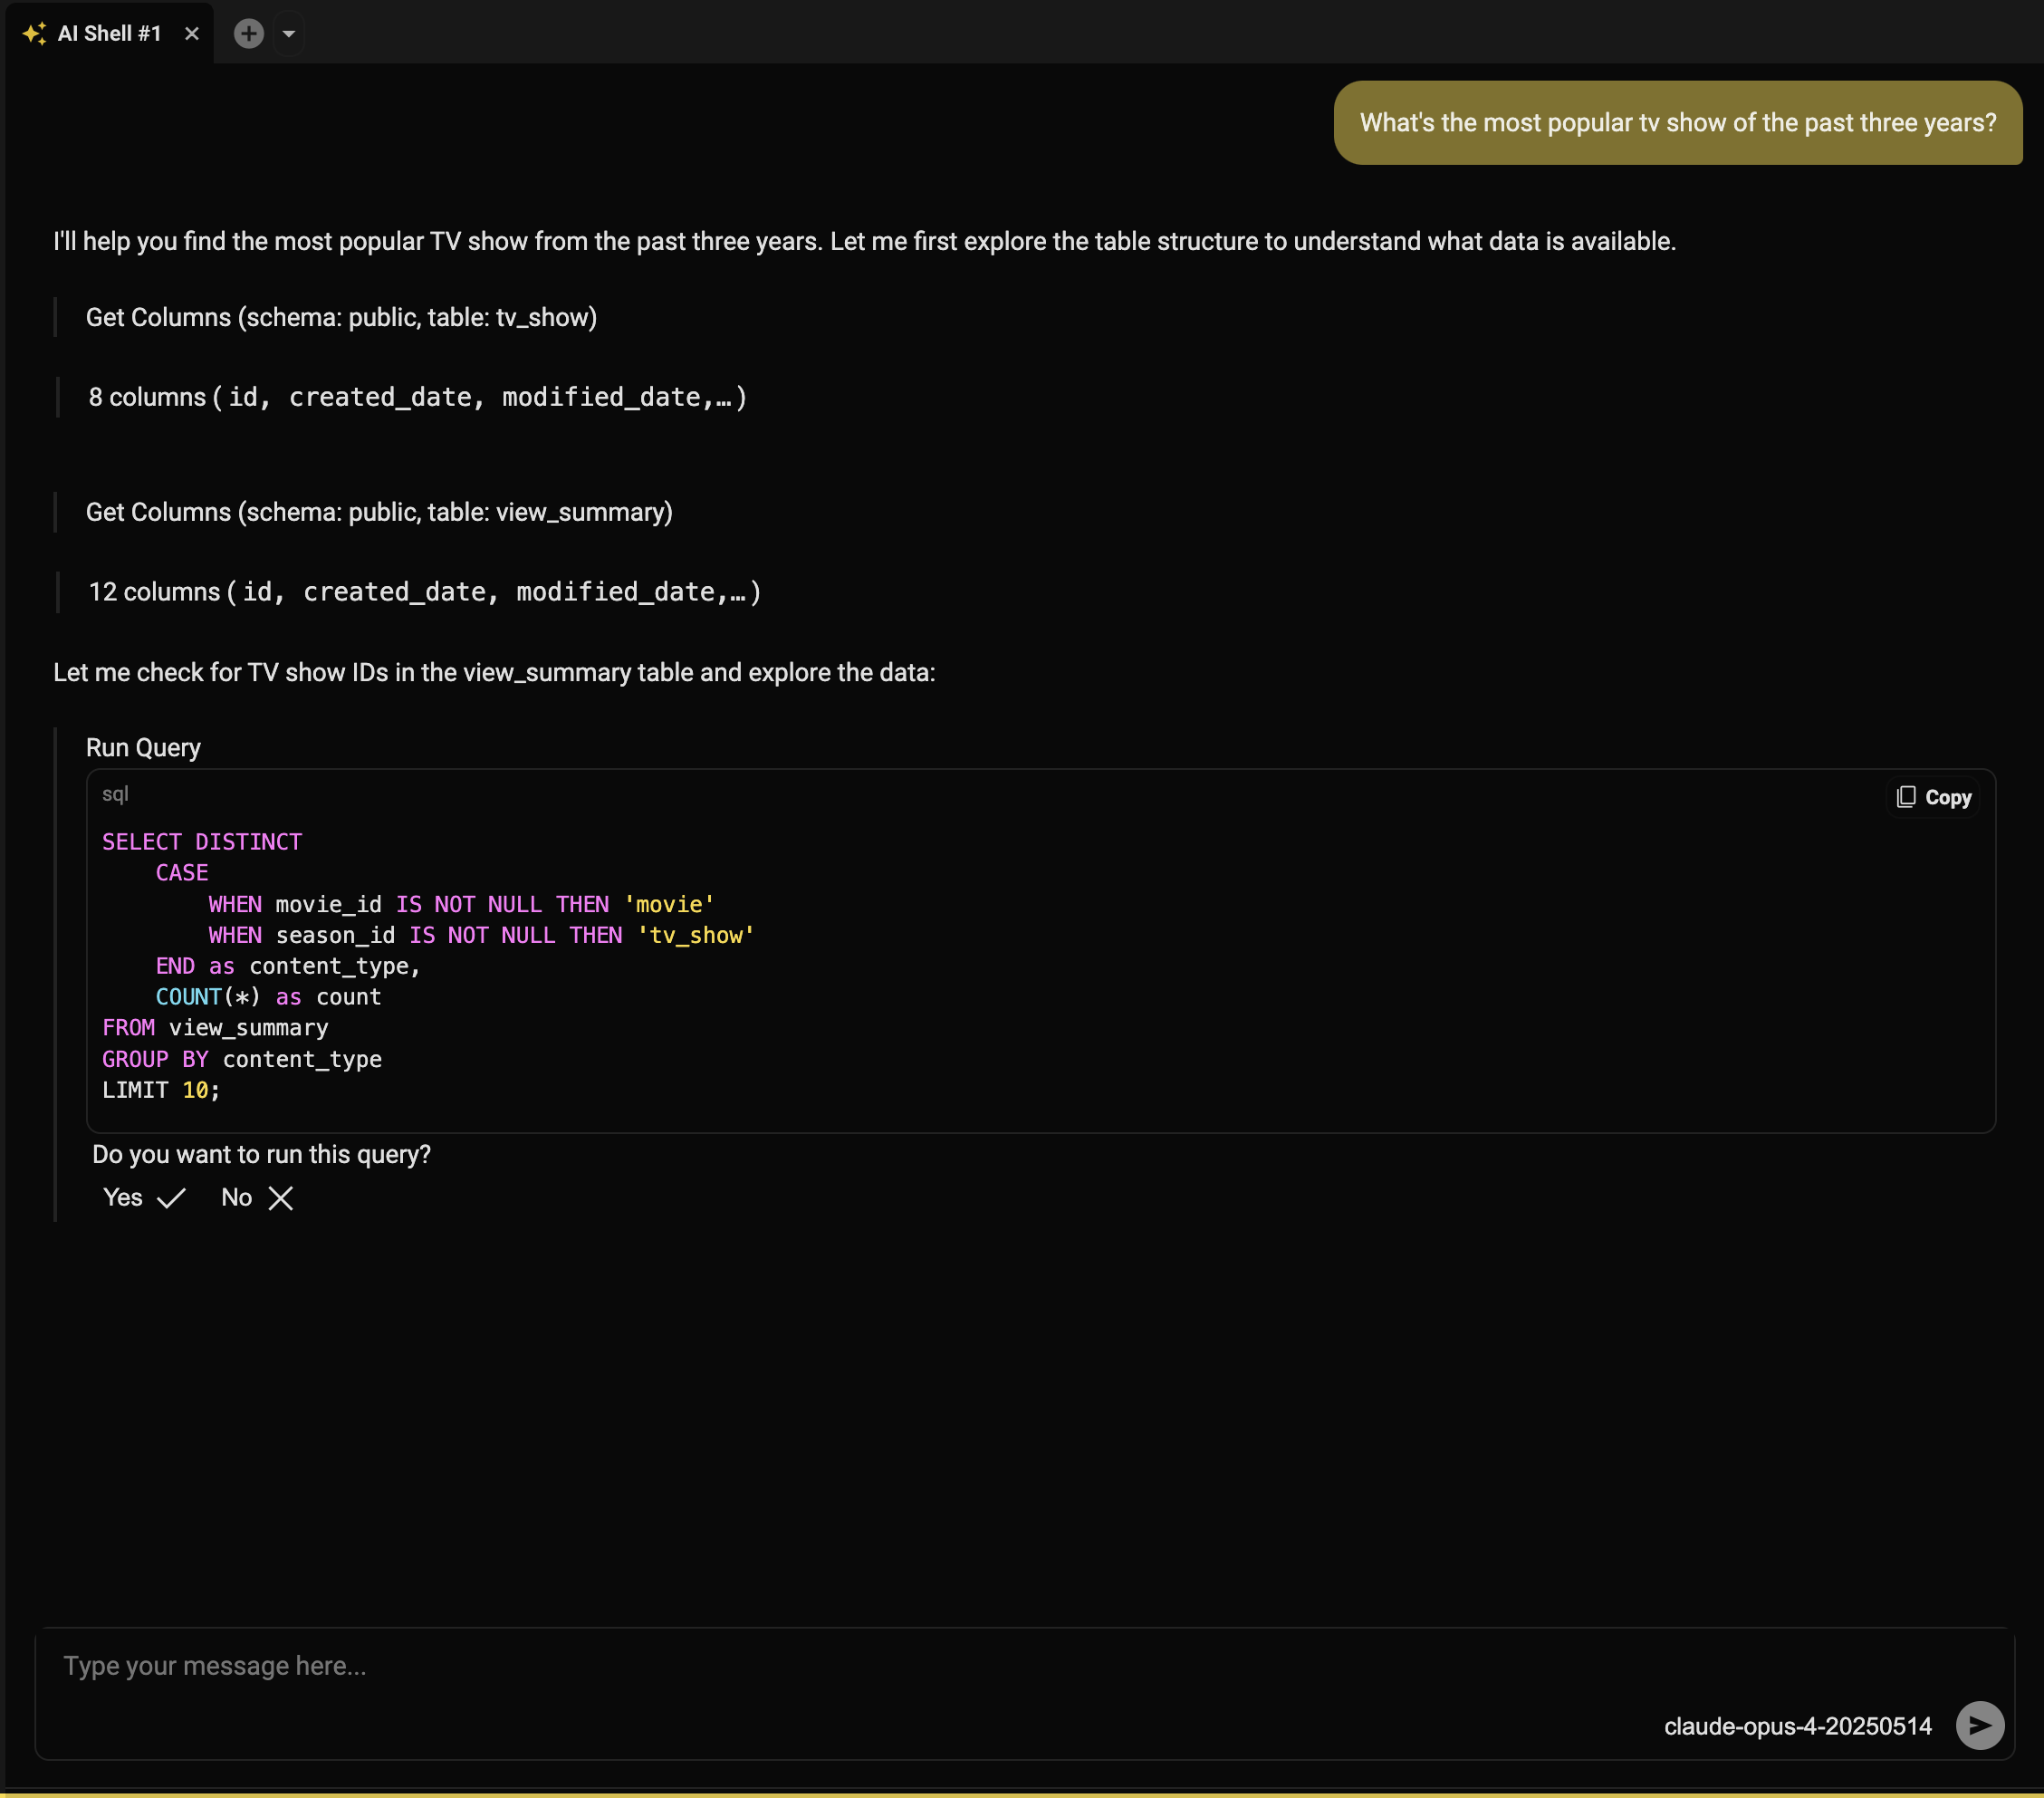Image resolution: width=2044 pixels, height=1798 pixels.
Task: Click the user question message bubble
Action: coord(1677,123)
